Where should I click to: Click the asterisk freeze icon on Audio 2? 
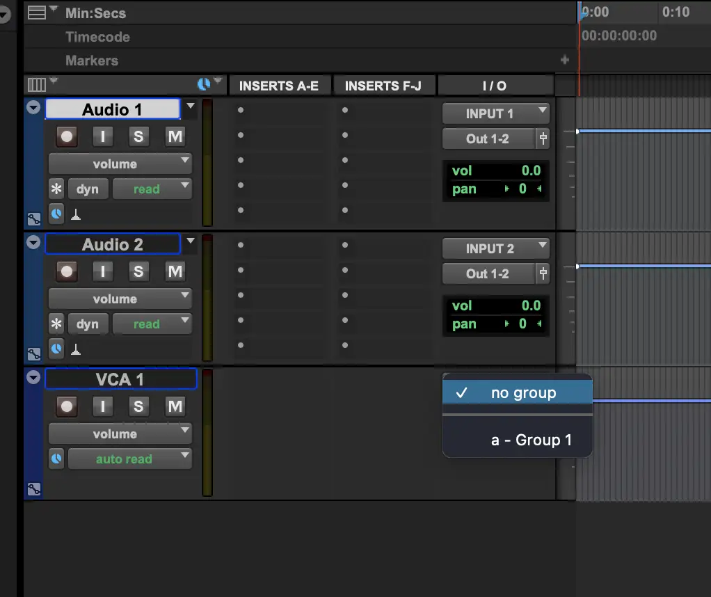coord(56,324)
